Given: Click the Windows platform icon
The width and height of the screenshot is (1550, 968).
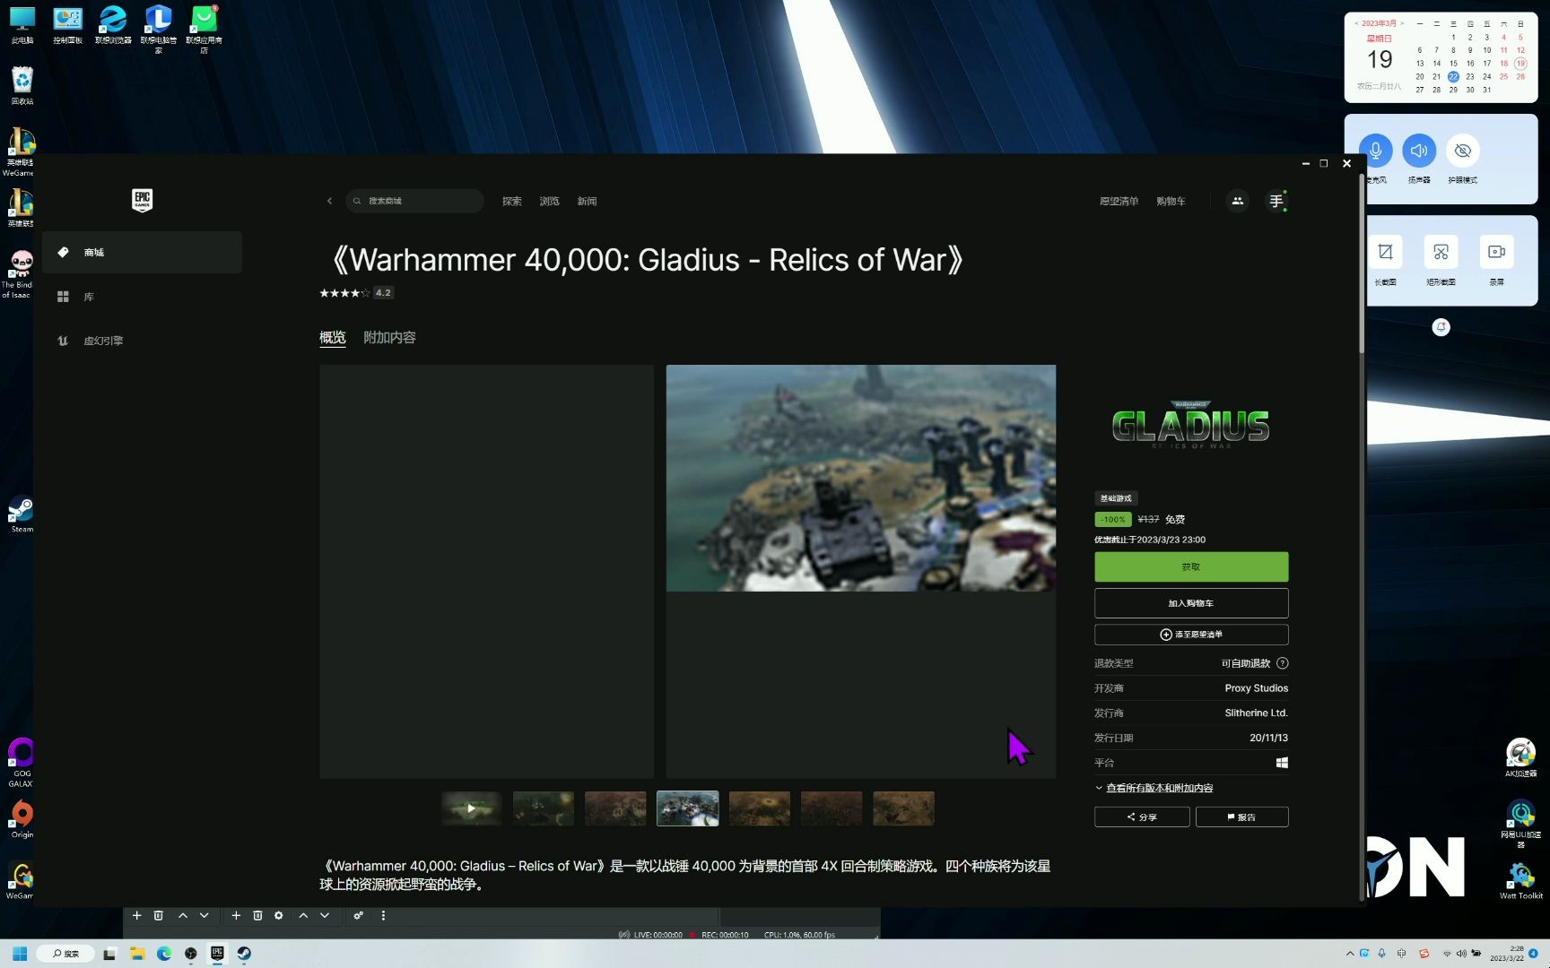Looking at the screenshot, I should coord(1282,763).
